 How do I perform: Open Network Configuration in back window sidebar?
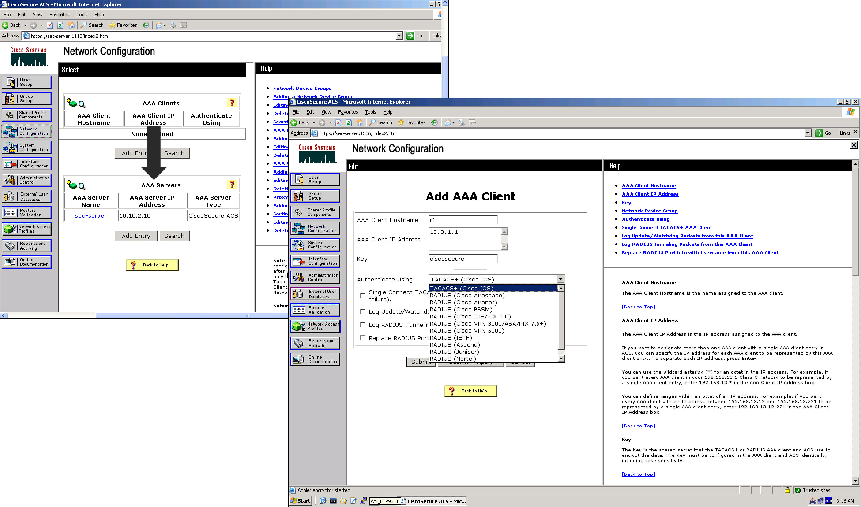[26, 131]
